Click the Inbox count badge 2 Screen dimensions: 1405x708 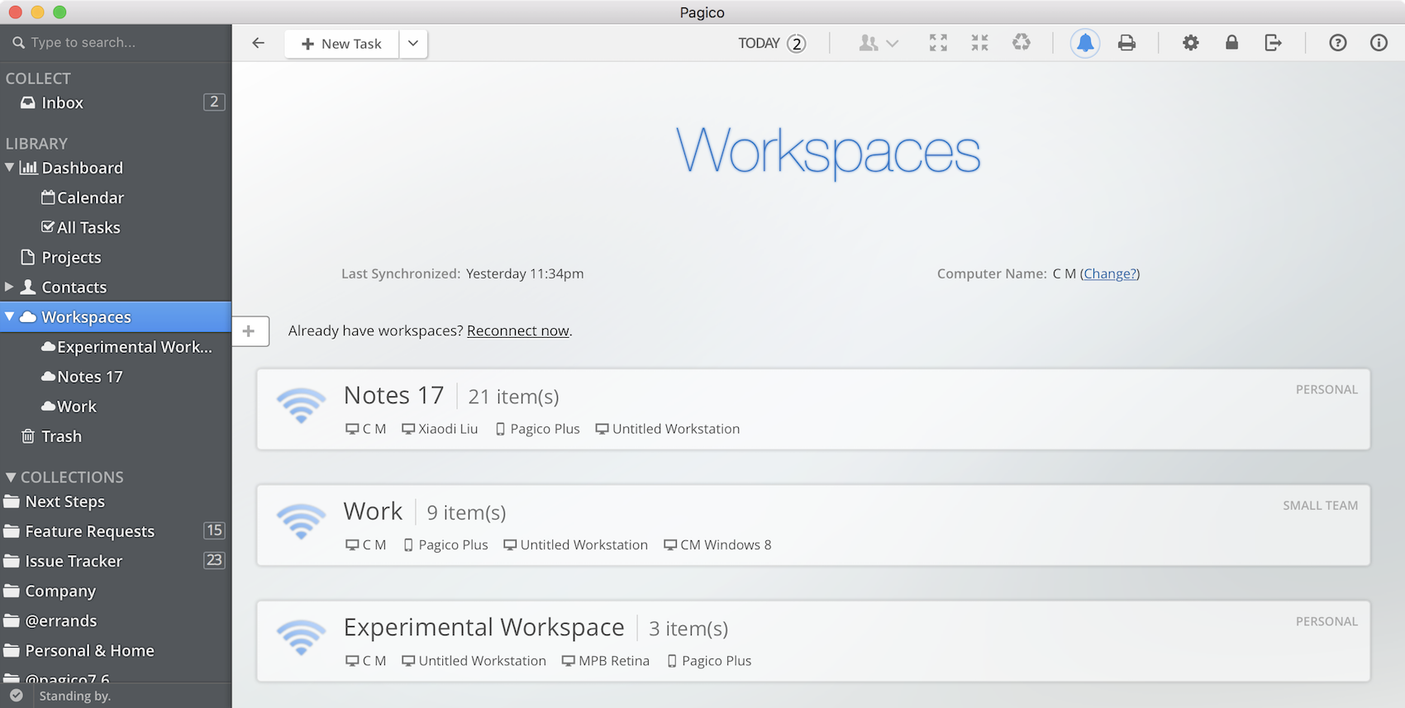pos(214,102)
